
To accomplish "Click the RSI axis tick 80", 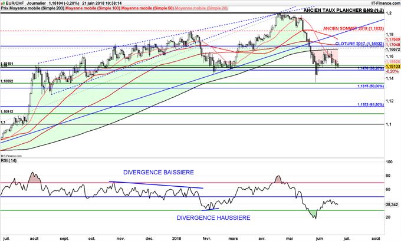I will click(388, 176).
